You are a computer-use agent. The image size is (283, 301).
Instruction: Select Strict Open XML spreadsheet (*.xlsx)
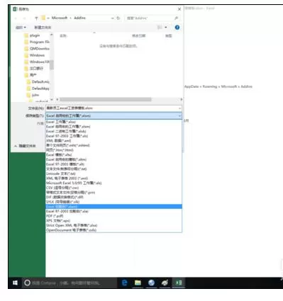click(113, 225)
